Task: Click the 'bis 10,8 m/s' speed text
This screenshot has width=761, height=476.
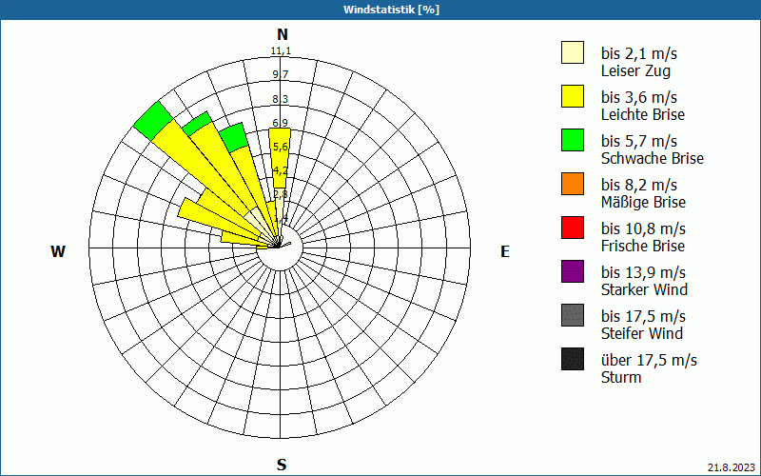Action: coord(643,228)
